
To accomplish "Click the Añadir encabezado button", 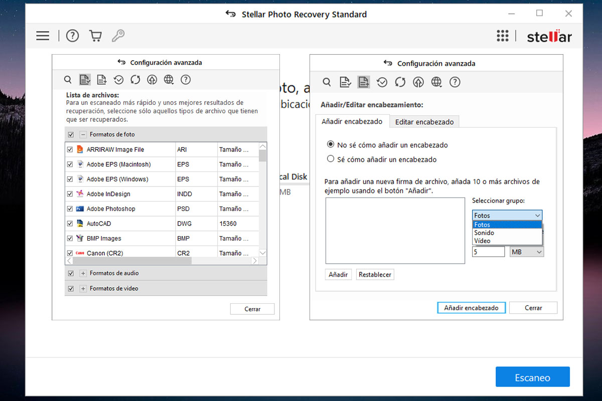I will [471, 307].
